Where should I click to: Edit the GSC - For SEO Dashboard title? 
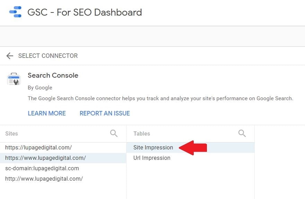85,12
